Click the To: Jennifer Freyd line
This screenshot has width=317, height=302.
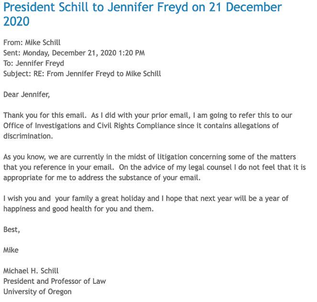(x=33, y=63)
